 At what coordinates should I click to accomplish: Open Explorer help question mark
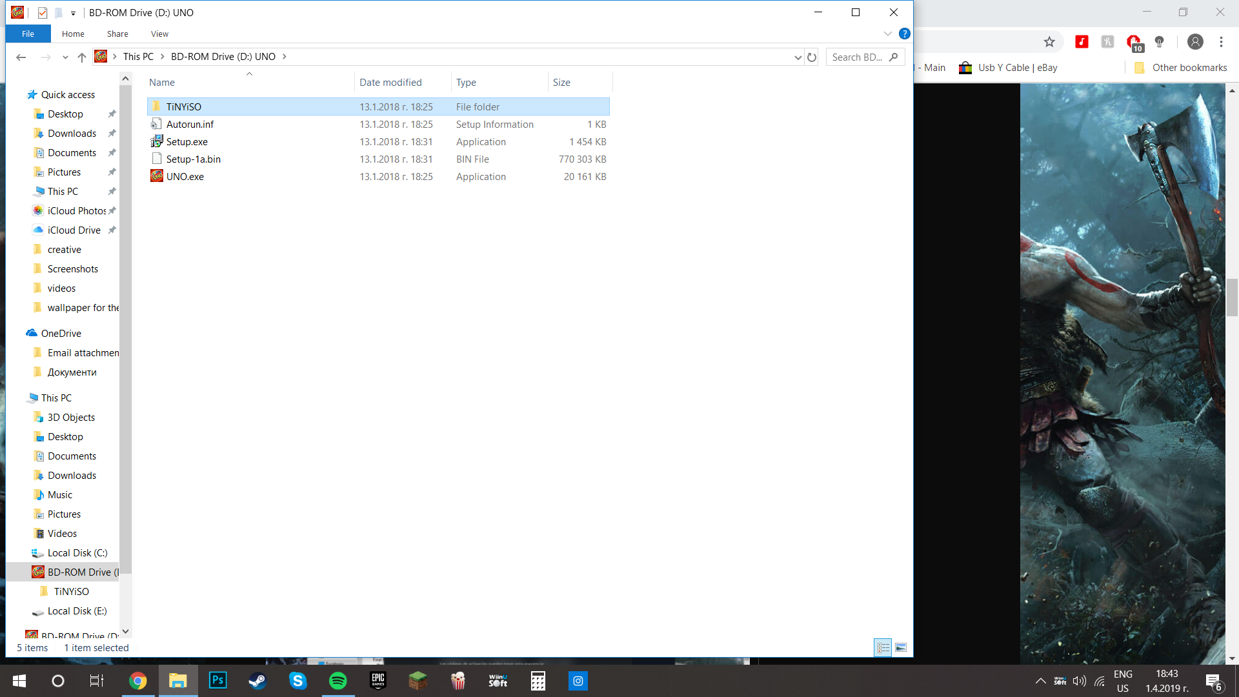tap(905, 34)
